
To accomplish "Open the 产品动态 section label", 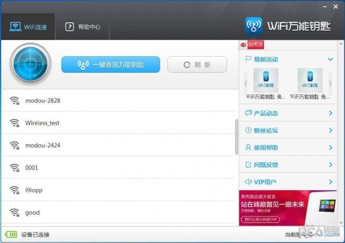I will tap(266, 113).
